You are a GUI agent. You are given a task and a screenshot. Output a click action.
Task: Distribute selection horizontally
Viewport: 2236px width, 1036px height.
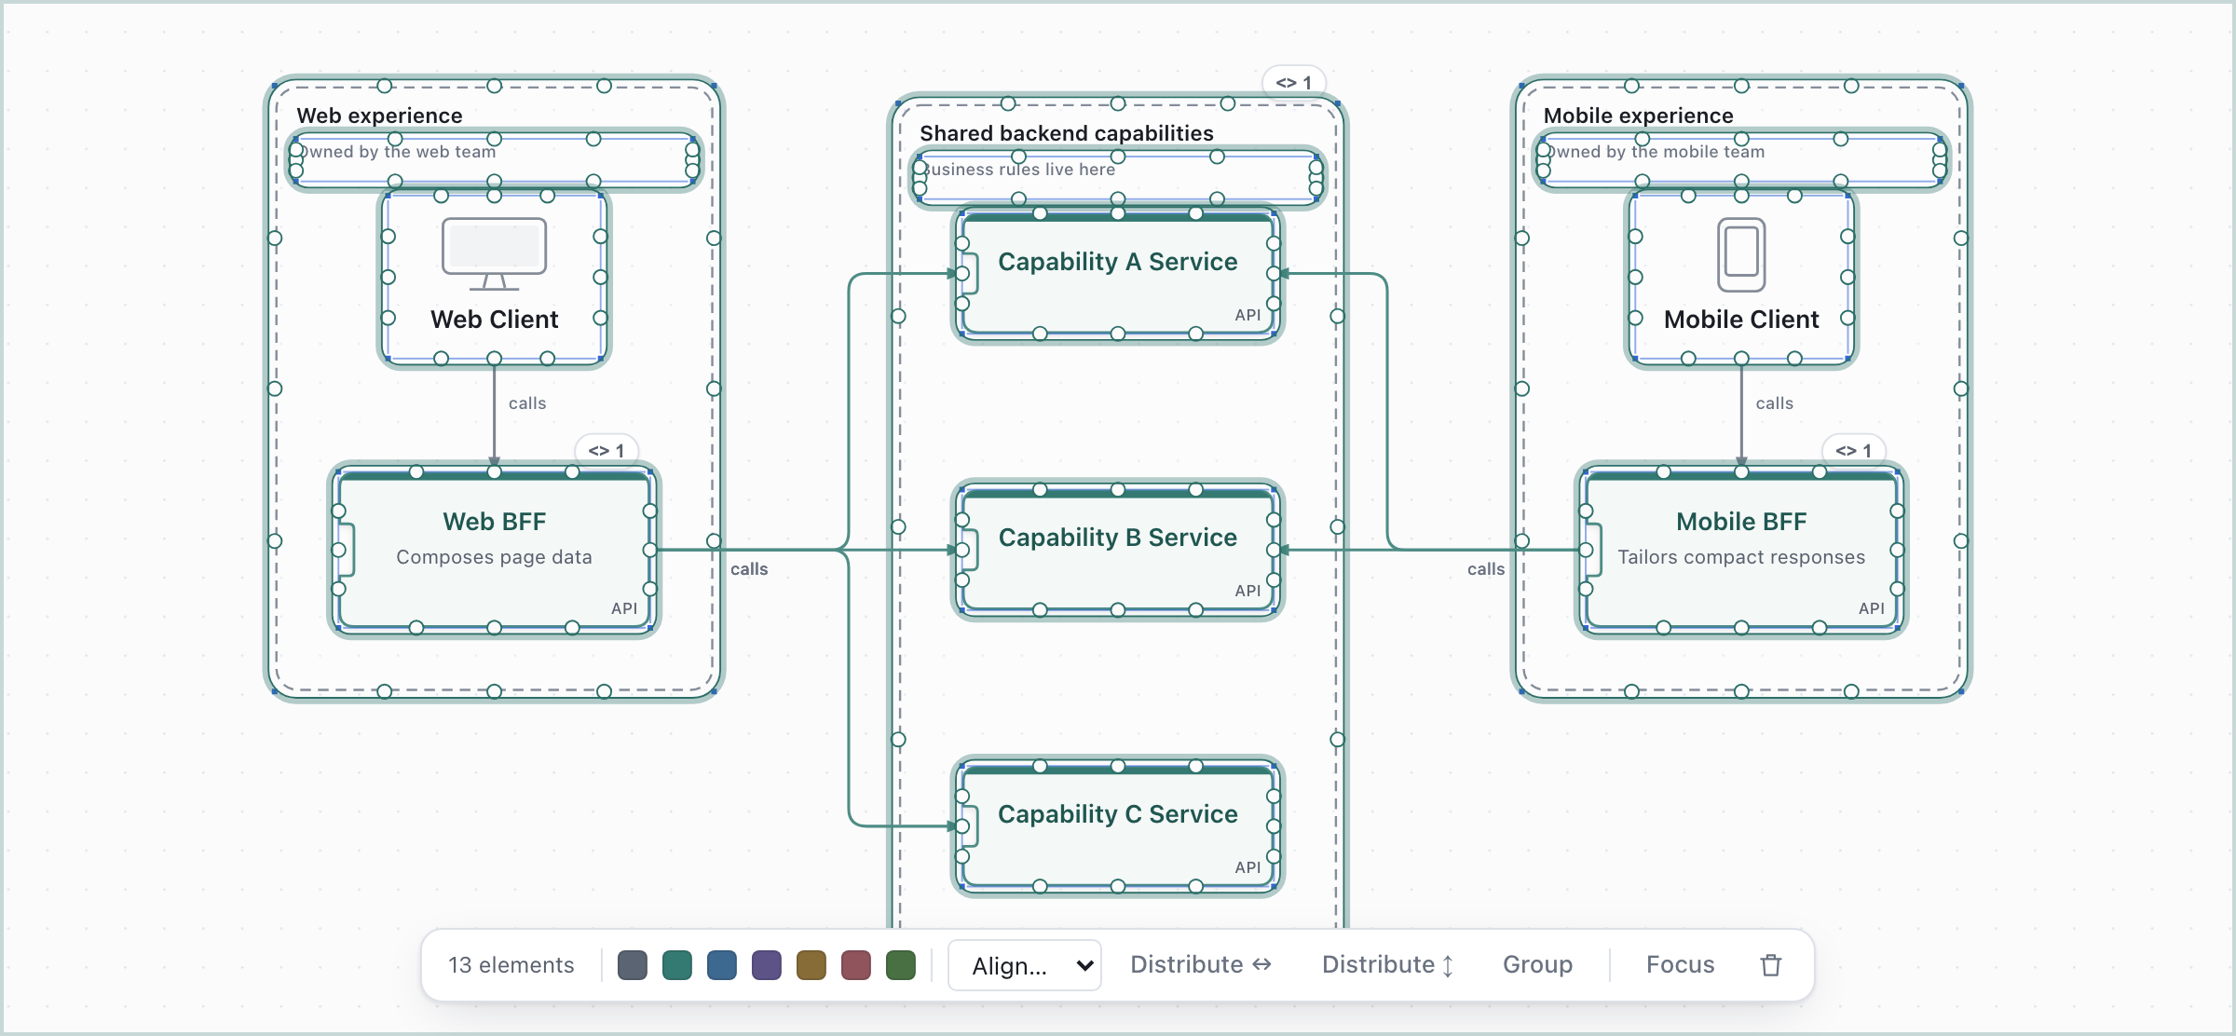pos(1201,965)
